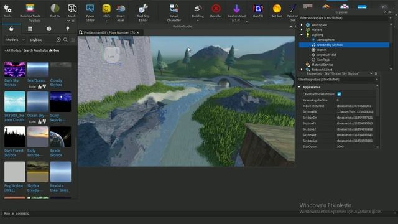This screenshot has width=398, height=224.
Task: Open the Toolbox Recent clock tab
Action: pyautogui.click(x=49, y=29)
